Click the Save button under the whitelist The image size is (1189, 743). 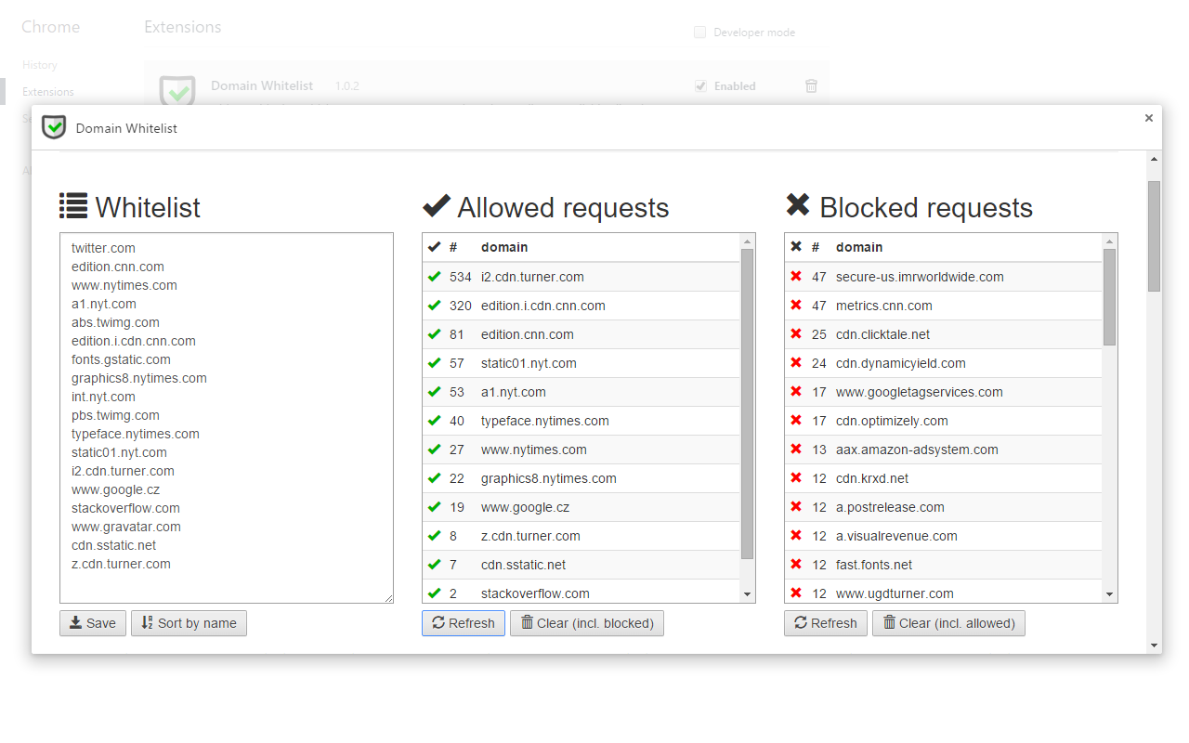pyautogui.click(x=92, y=622)
